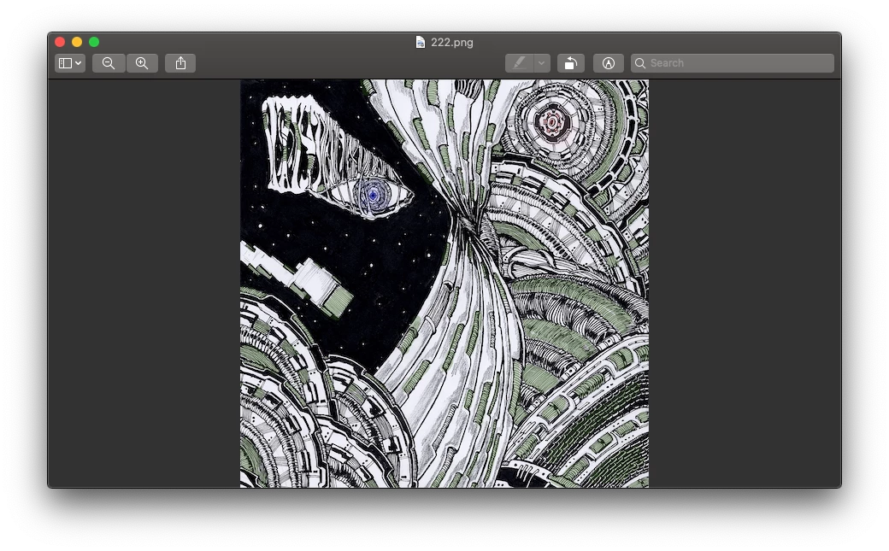
Task: Click the displayed artwork image
Action: 444,284
